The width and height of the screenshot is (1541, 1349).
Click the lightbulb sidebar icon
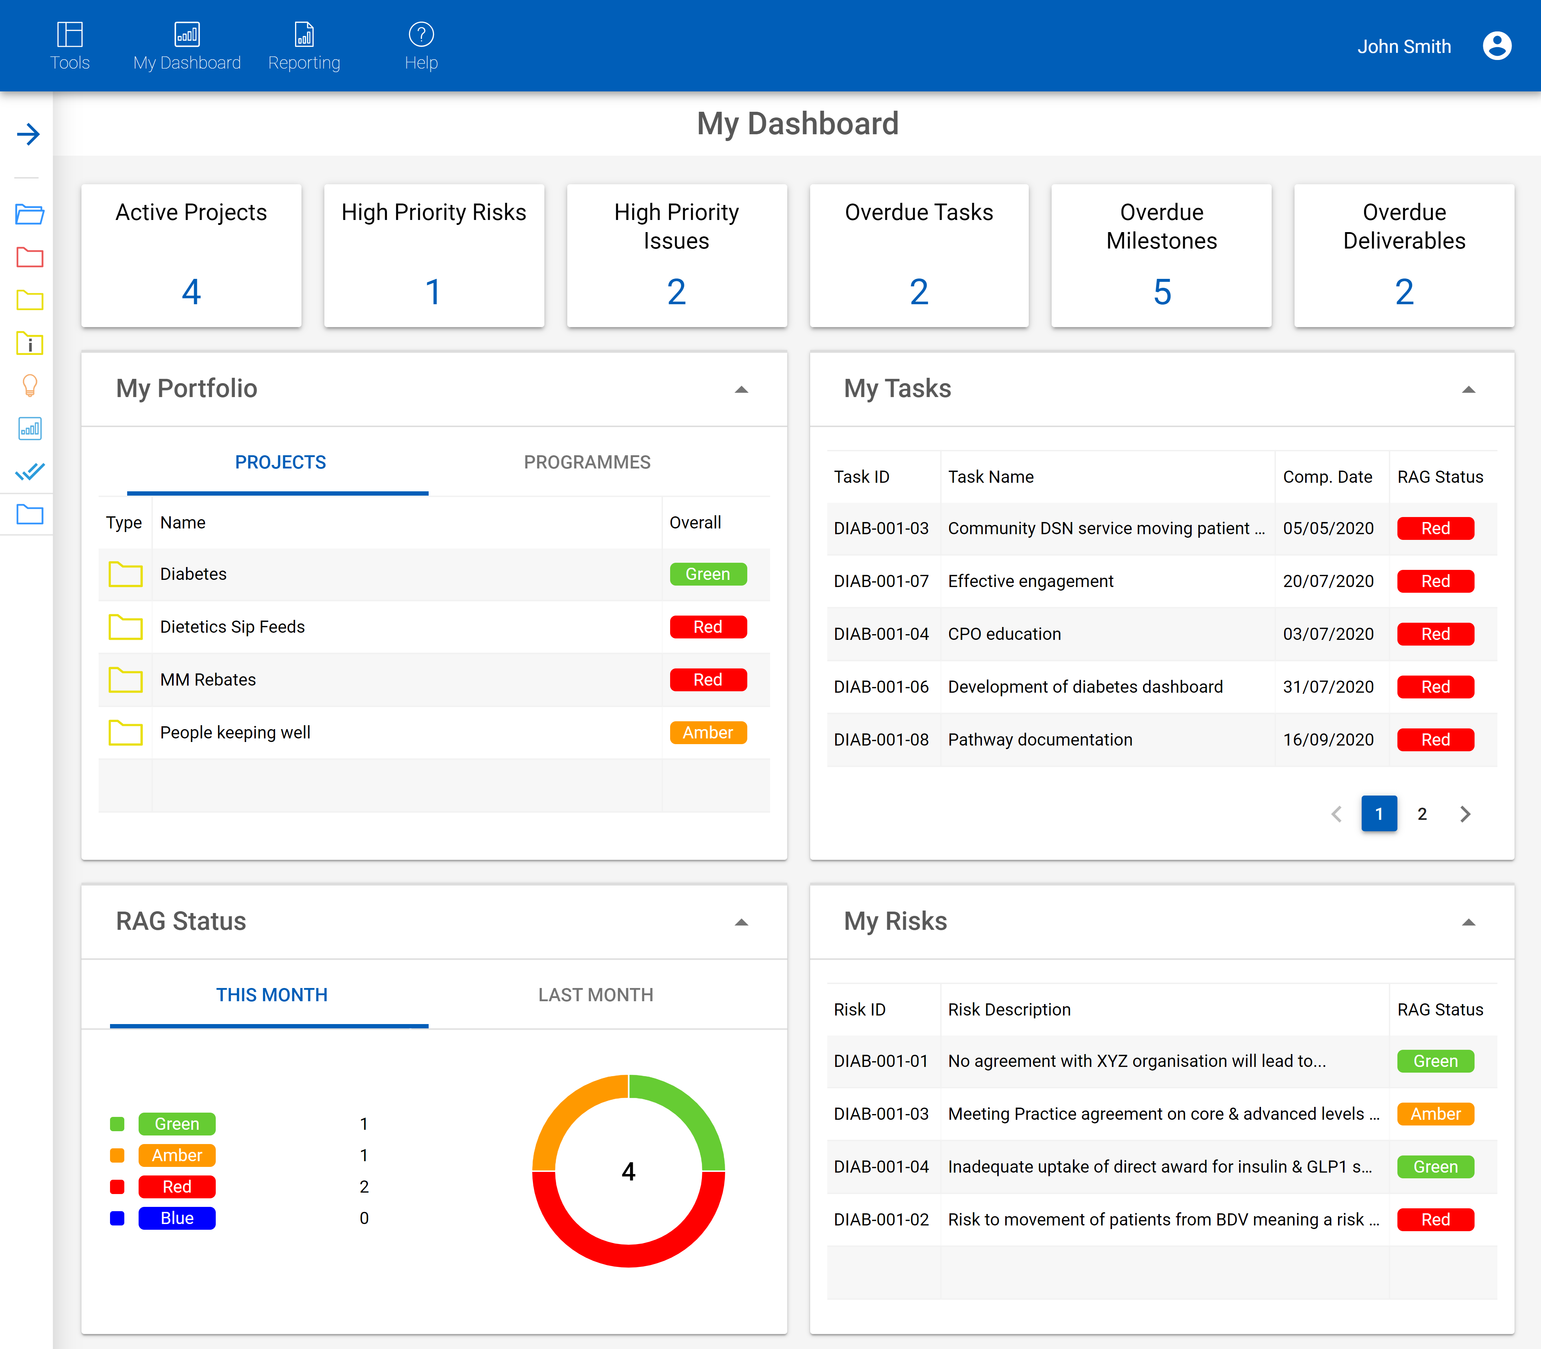(29, 385)
